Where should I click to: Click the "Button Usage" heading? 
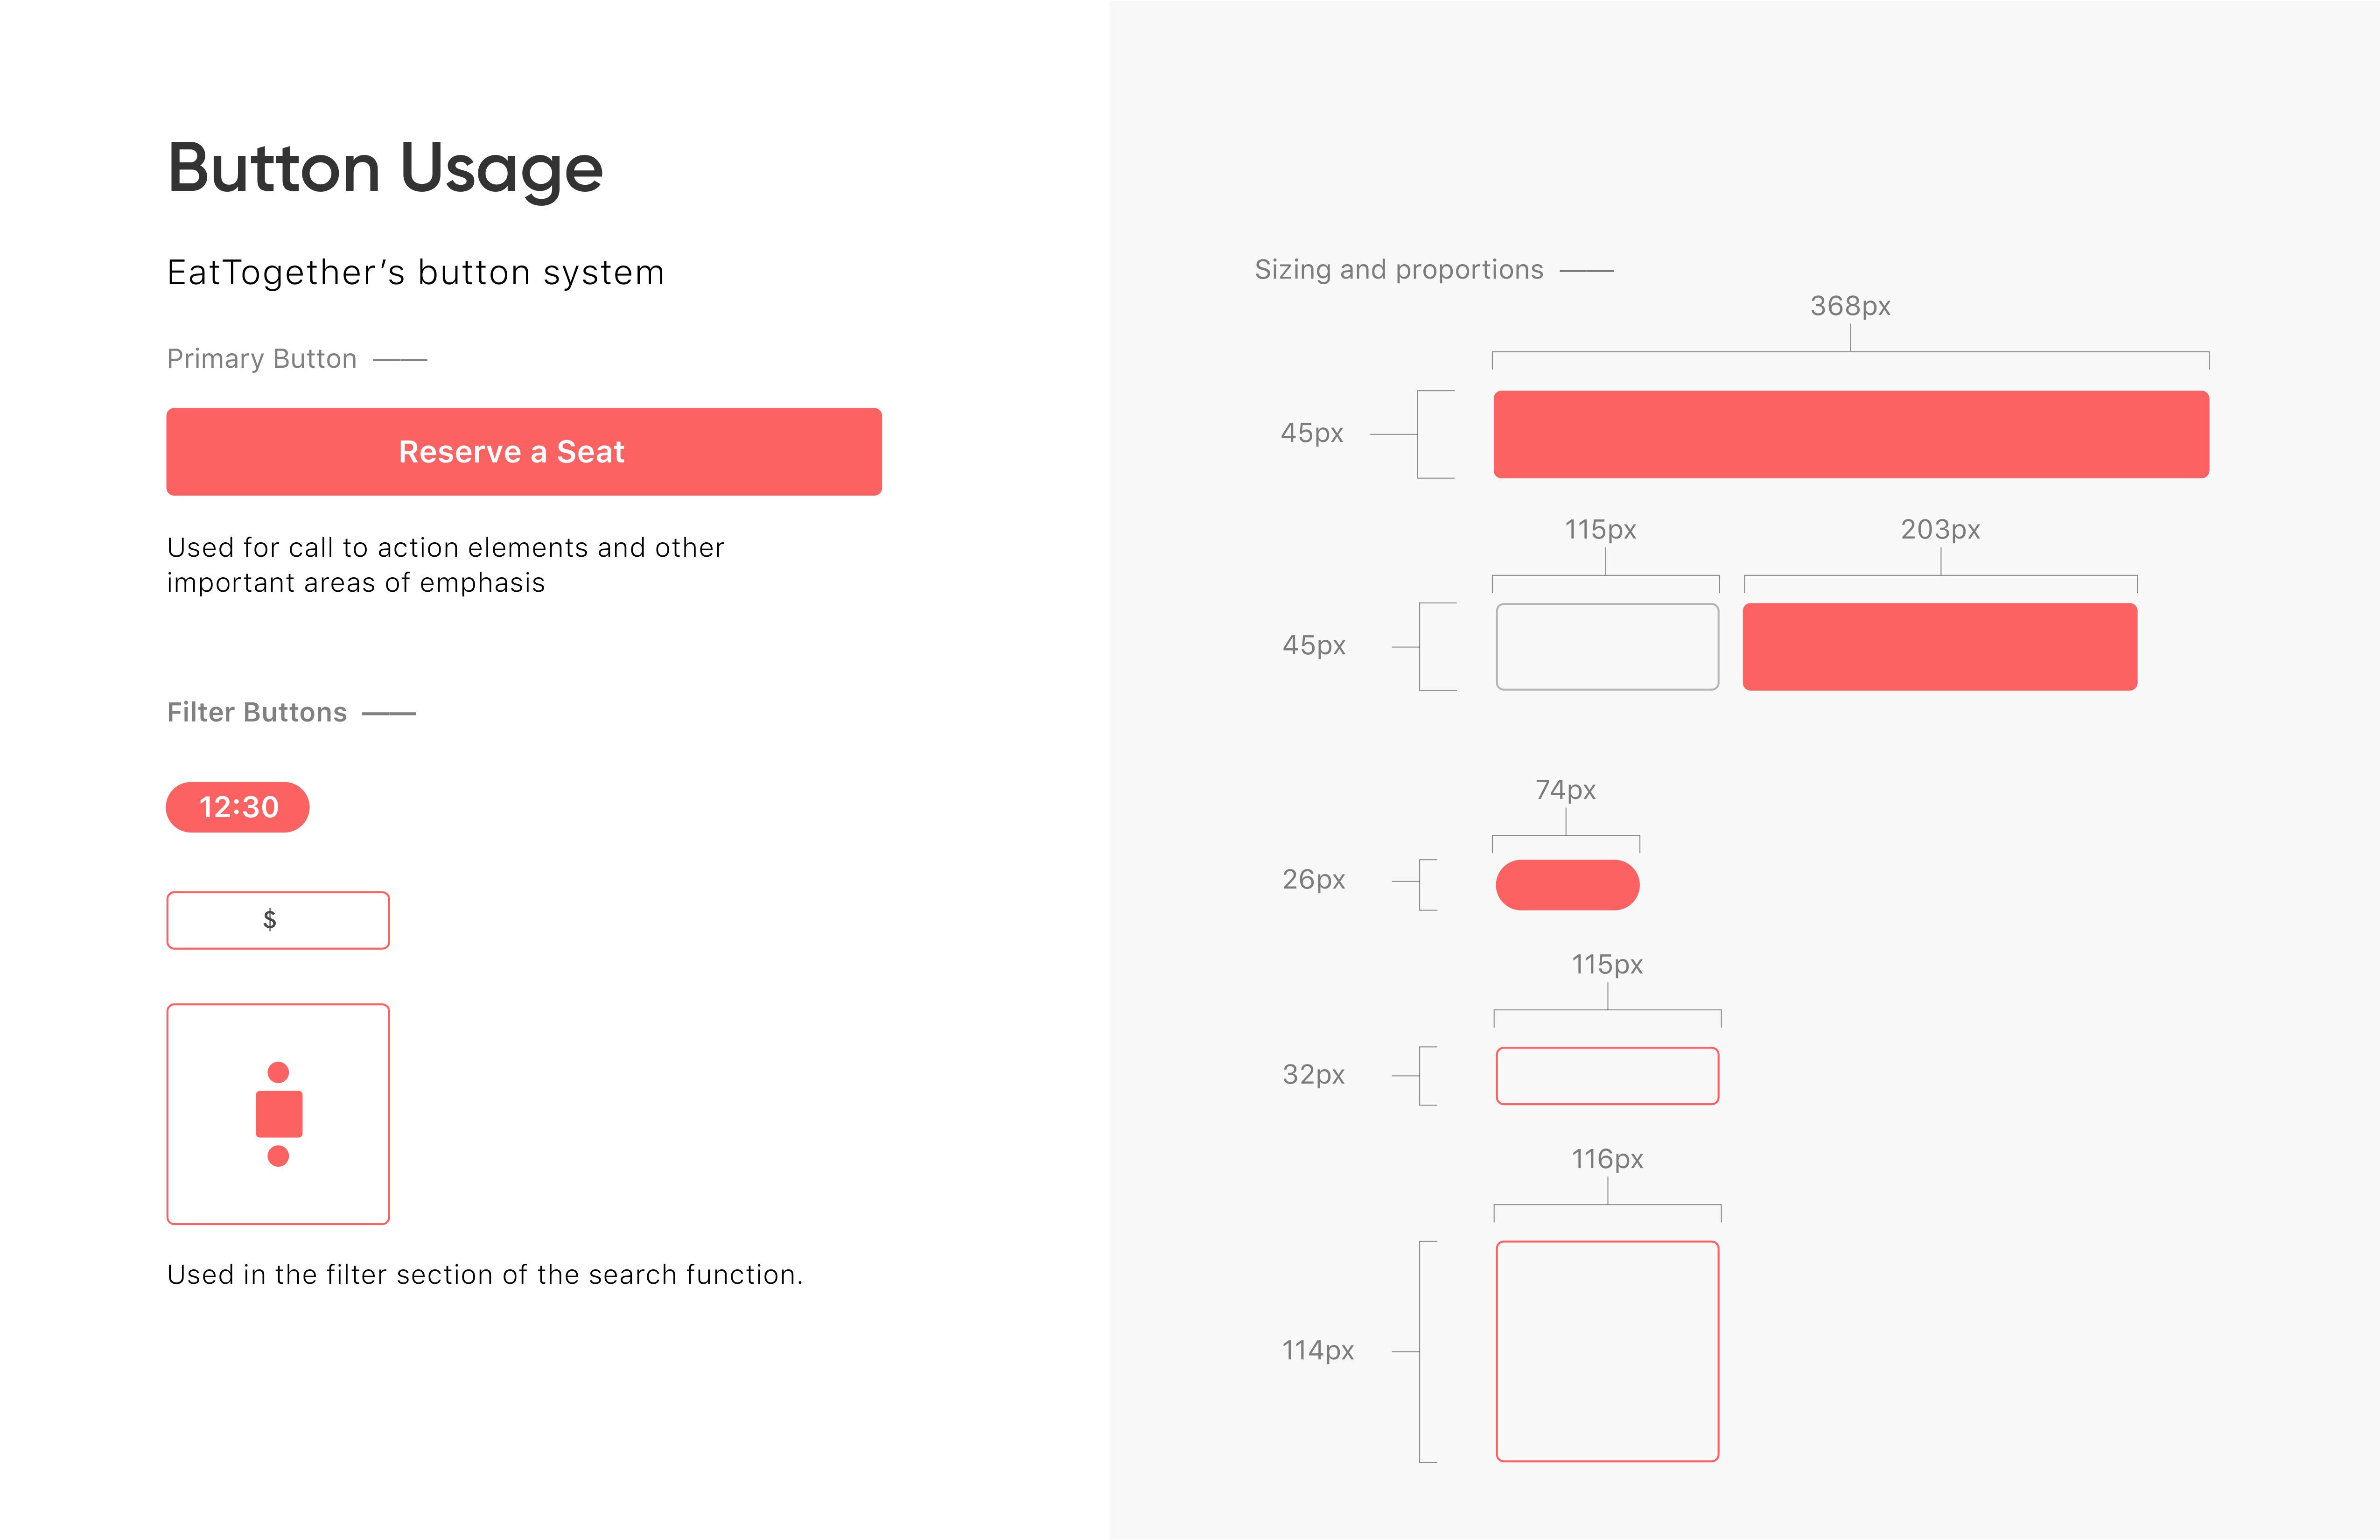coord(385,168)
